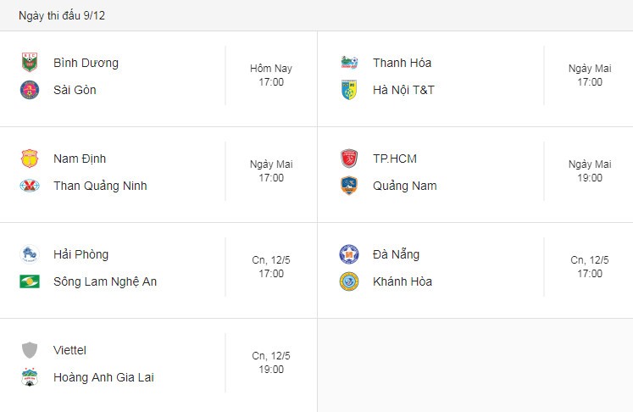Viewport: 633px width, 412px height.
Task: Click the Sông Lam Nghệ An green logo
Action: click(30, 281)
